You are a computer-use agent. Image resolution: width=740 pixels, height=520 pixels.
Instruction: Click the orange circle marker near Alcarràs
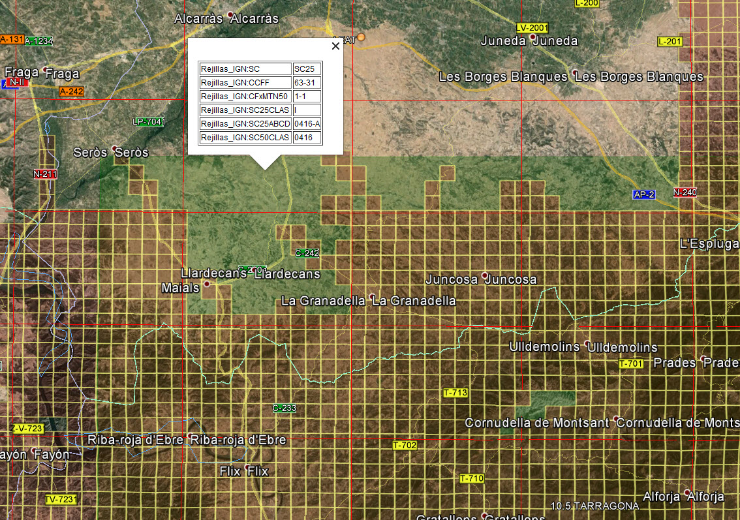pos(361,38)
